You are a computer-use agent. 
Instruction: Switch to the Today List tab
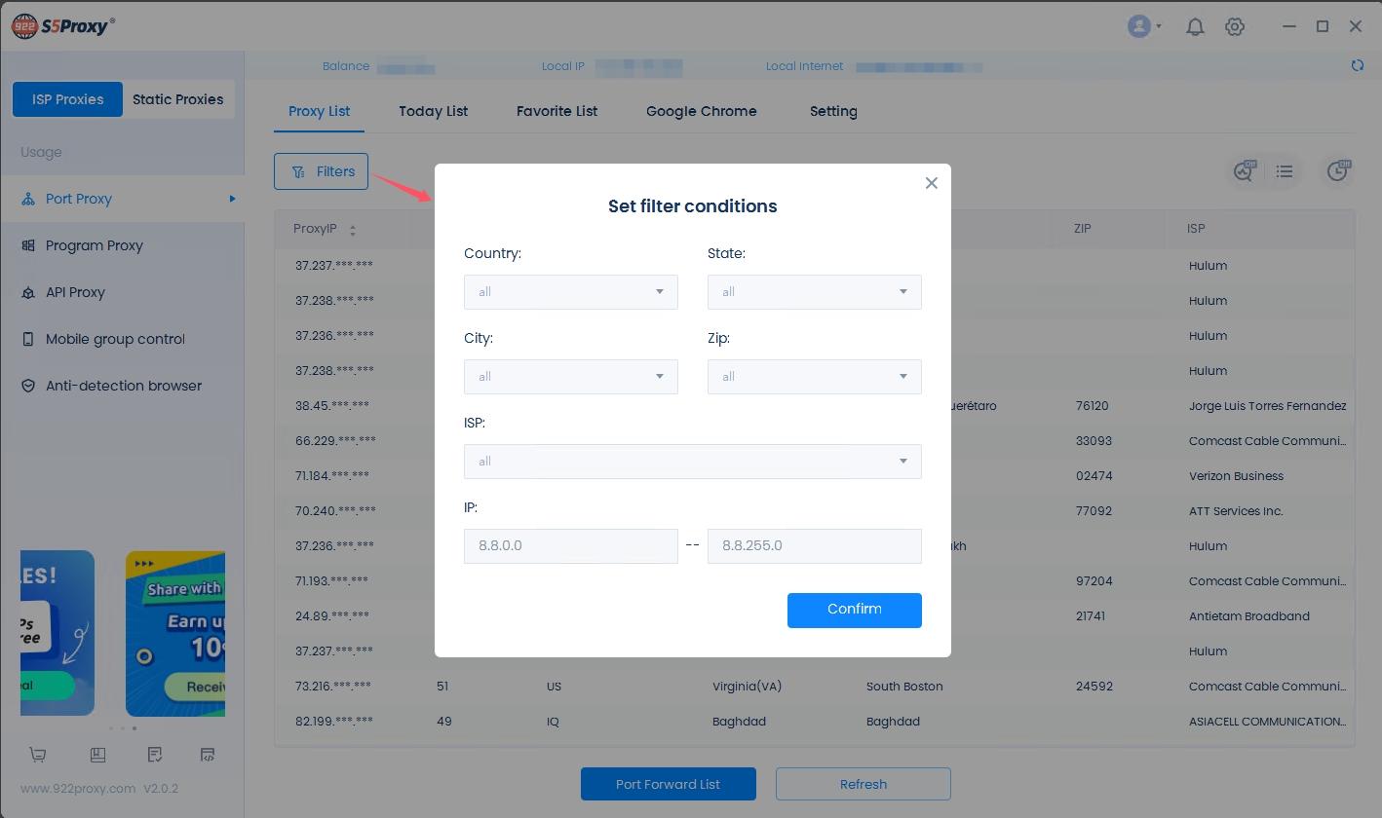click(433, 111)
